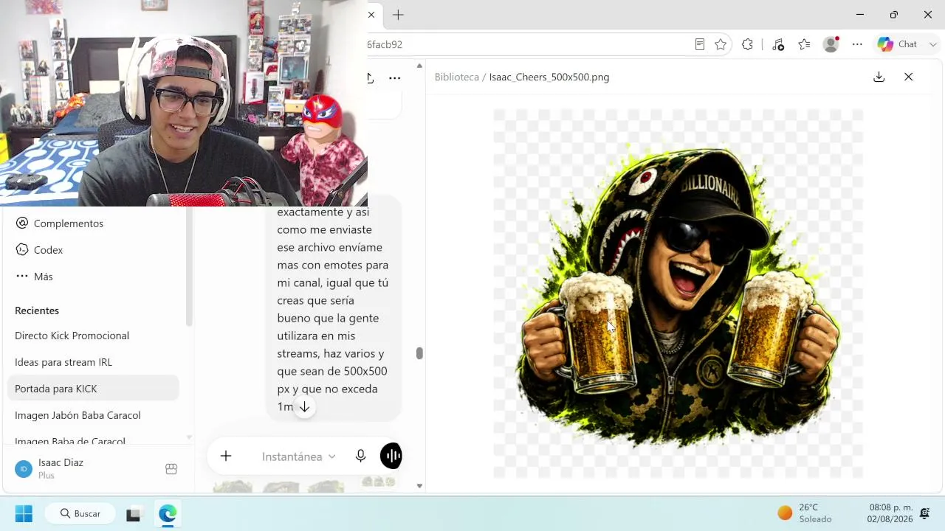Start voice mode with the waveform button
This screenshot has height=531, width=945.
point(391,457)
